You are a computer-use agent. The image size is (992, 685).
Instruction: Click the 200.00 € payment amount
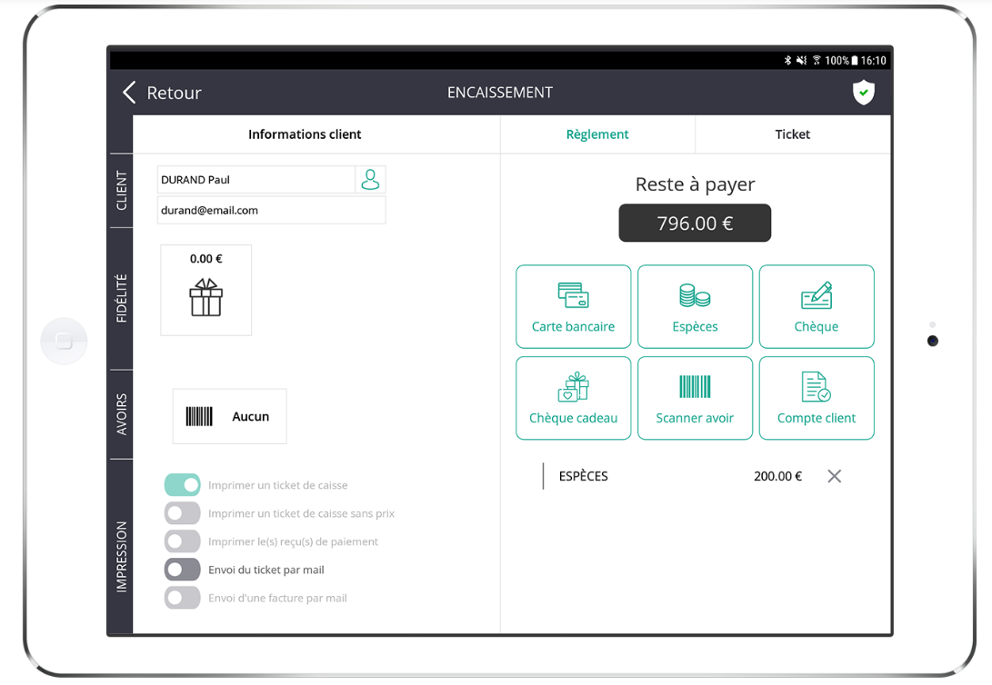tap(777, 476)
